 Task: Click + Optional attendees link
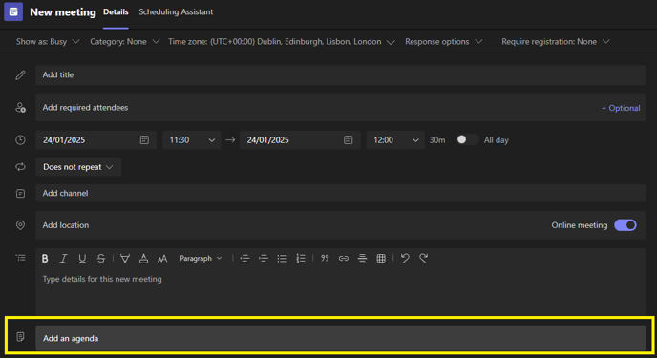pos(621,108)
